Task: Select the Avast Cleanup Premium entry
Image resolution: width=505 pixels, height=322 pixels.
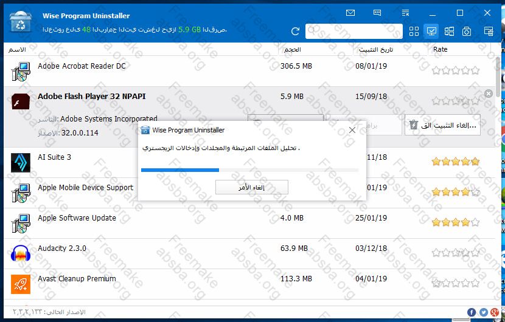Action: tap(77, 279)
